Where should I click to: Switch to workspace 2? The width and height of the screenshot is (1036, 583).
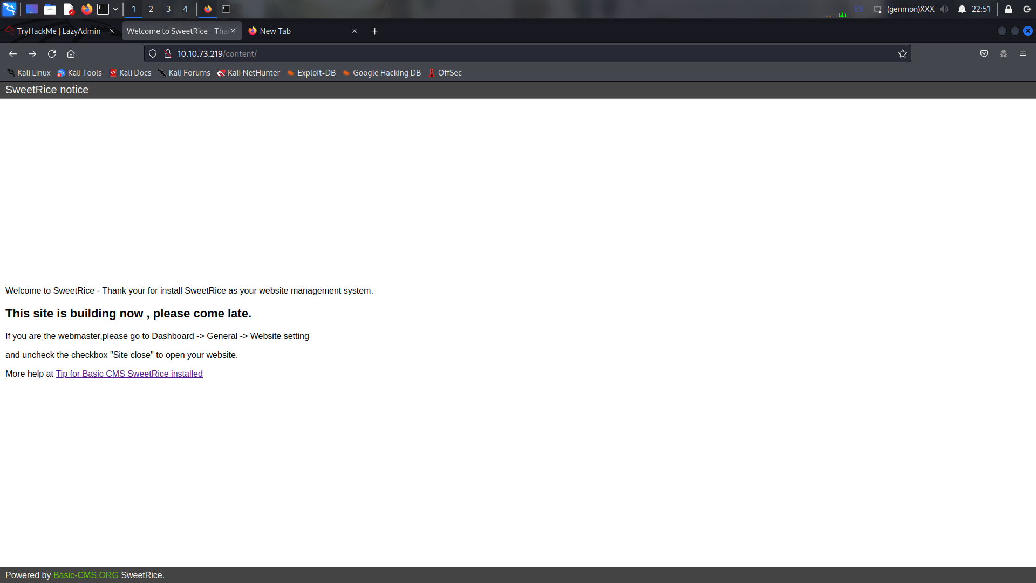click(x=151, y=9)
